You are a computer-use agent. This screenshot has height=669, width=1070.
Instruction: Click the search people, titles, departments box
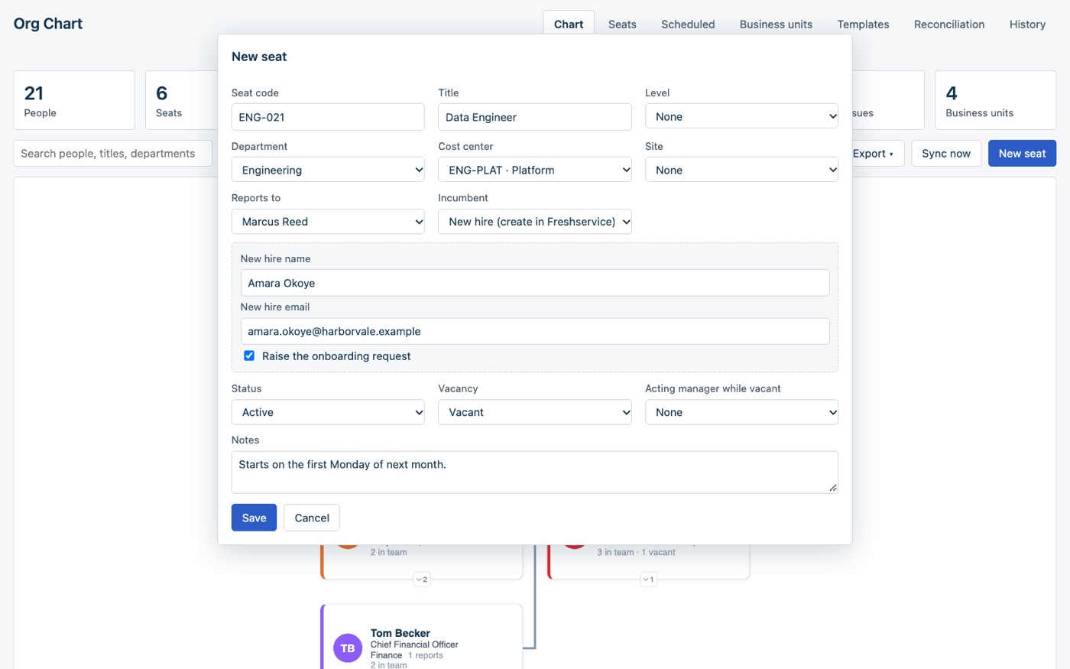coord(113,153)
